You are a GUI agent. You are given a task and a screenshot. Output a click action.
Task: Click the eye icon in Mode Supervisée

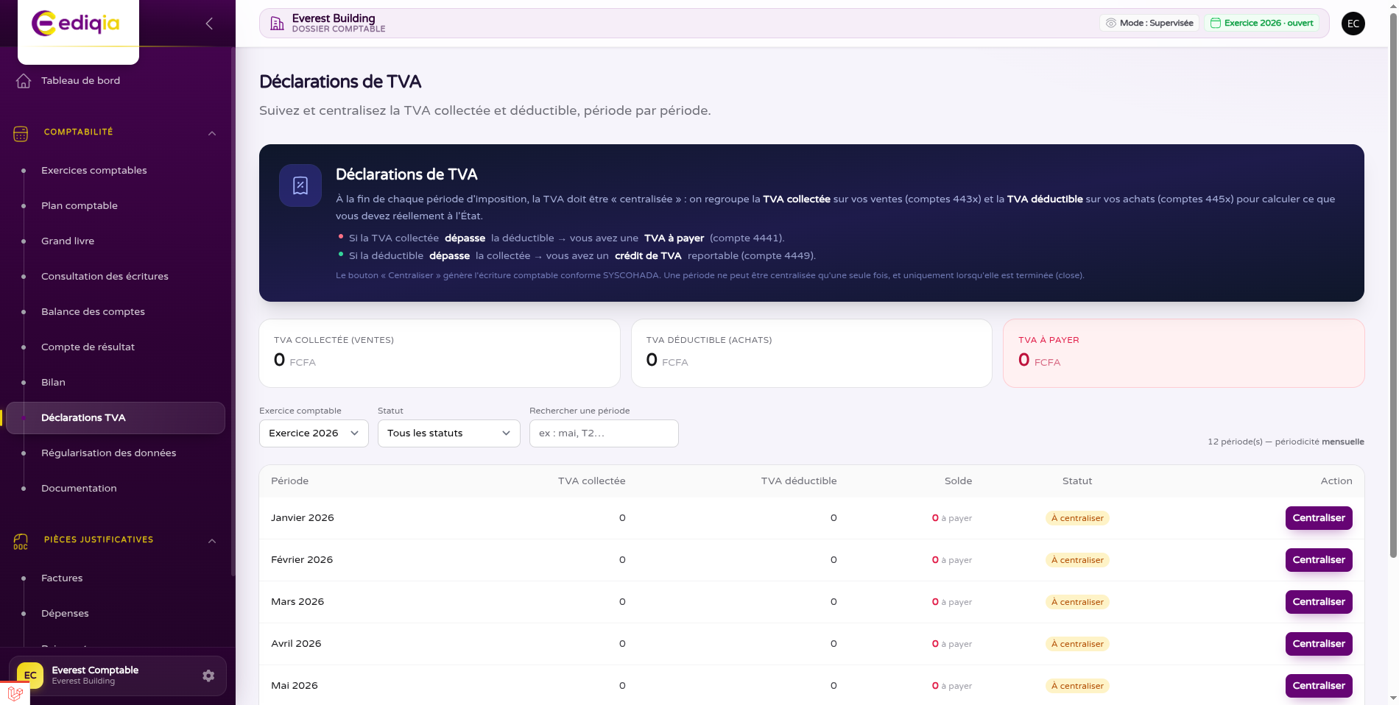coord(1111,23)
